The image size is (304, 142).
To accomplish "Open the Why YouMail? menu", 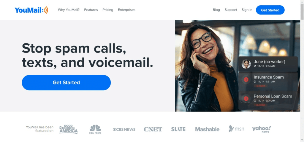I will click(x=69, y=10).
